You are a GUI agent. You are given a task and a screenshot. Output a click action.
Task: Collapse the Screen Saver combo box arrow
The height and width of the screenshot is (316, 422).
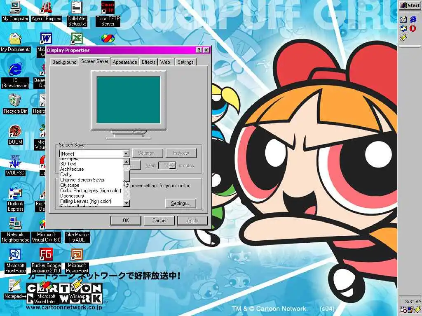(126, 154)
